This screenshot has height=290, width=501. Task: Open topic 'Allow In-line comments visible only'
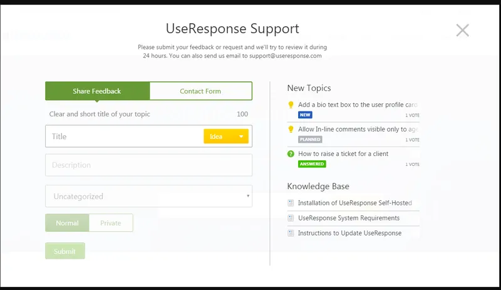pos(358,129)
